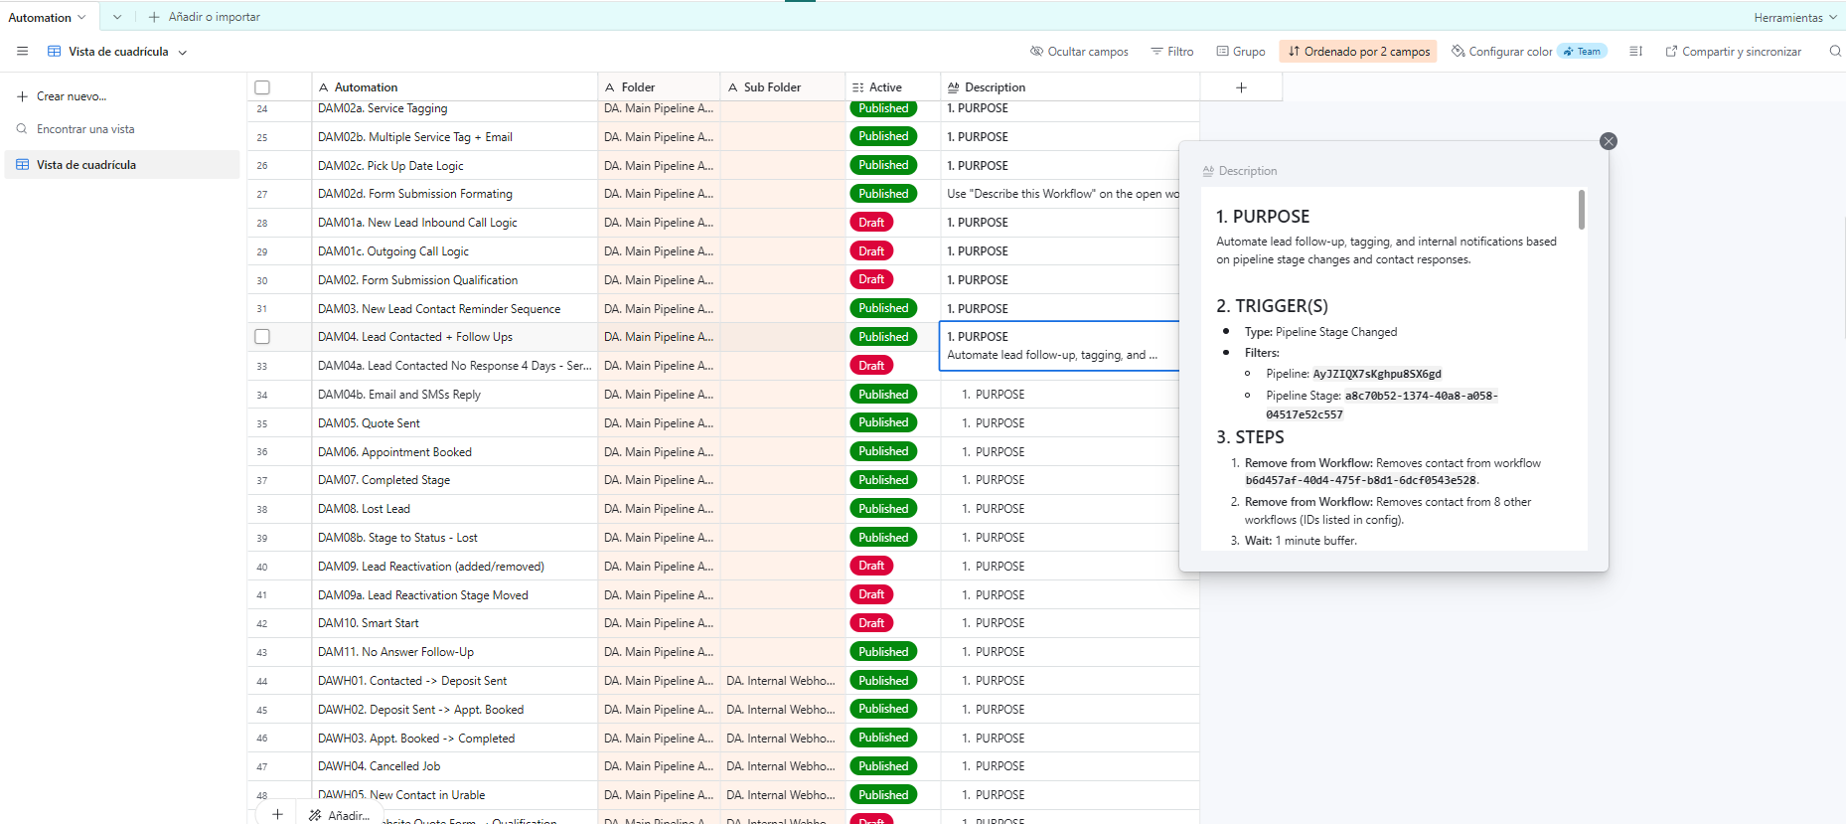The height and width of the screenshot is (824, 1846).
Task: Select Vista de cuadrícula in sidebar
Action: 122,165
